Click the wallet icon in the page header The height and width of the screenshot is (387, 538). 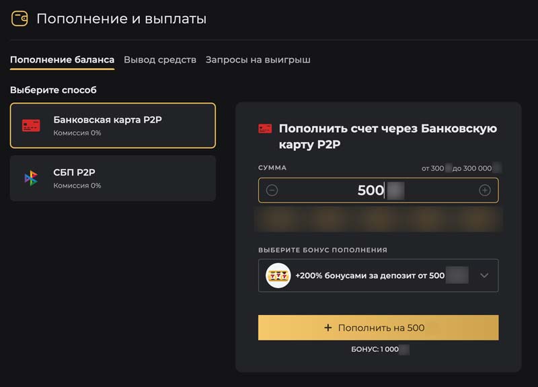[20, 19]
